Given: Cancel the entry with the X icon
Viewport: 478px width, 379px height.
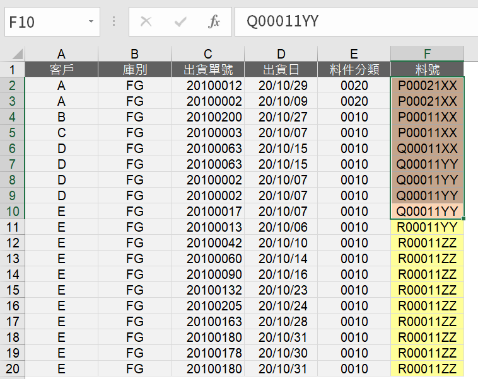Looking at the screenshot, I should coord(146,21).
